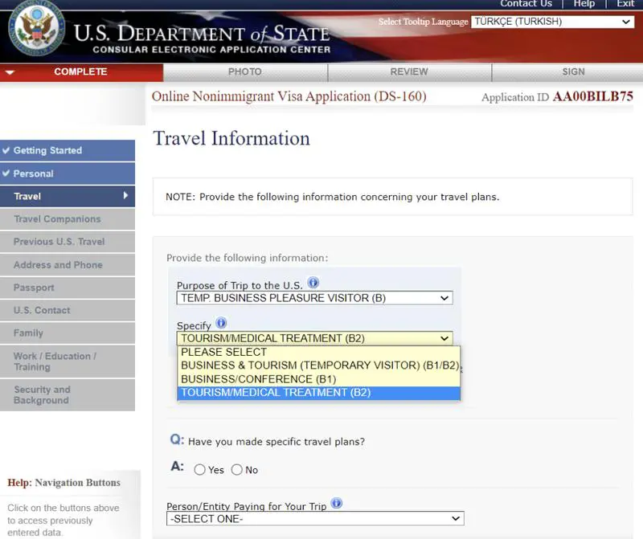The height and width of the screenshot is (539, 643).
Task: Open the Contact Us link
Action: (526, 4)
